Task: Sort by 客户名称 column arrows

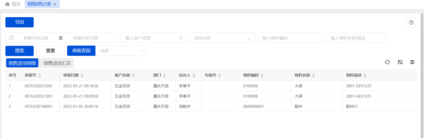Action: tap(133, 76)
